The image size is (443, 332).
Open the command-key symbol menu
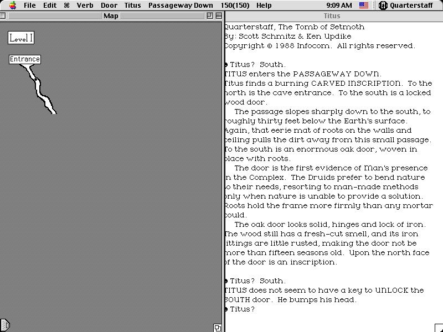point(66,5)
